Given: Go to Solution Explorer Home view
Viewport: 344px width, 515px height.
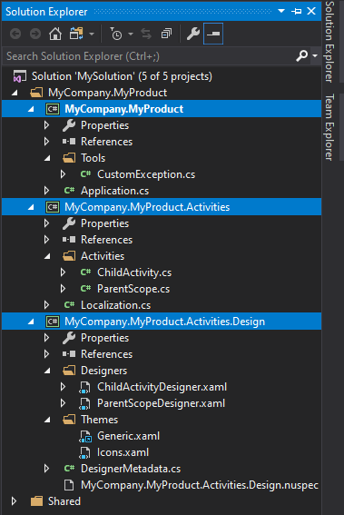Looking at the screenshot, I should click(55, 34).
